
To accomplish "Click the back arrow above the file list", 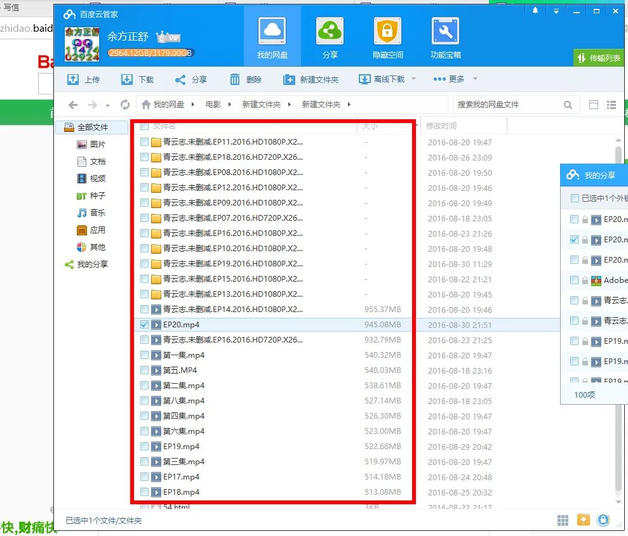I will [74, 105].
